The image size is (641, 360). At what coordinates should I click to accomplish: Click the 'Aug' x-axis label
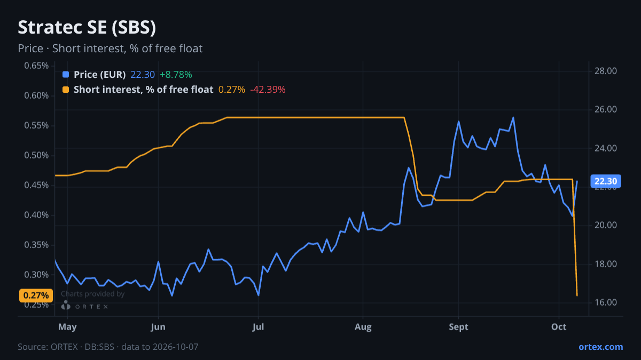click(x=363, y=327)
